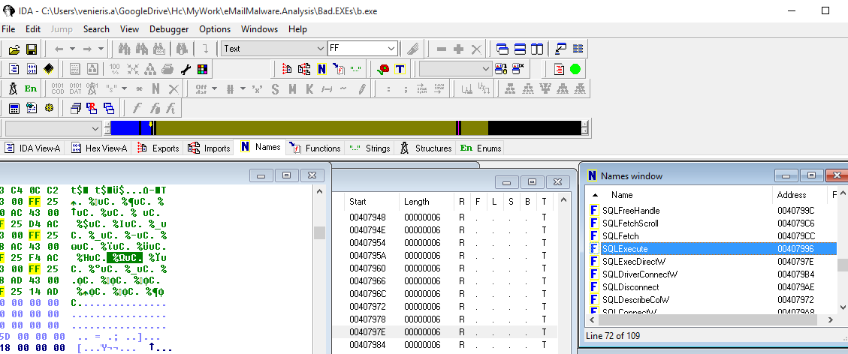Viewport: 848px width, 354px height.
Task: Expand the FF search value combo box
Action: point(391,49)
